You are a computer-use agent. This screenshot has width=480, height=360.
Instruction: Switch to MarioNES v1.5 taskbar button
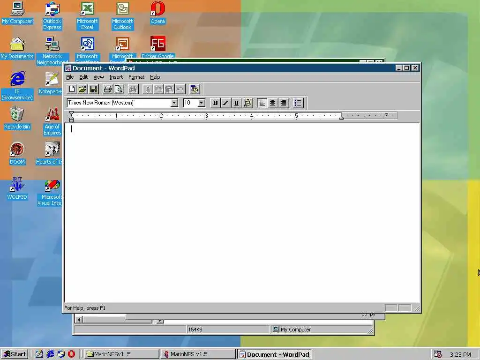(x=198, y=354)
